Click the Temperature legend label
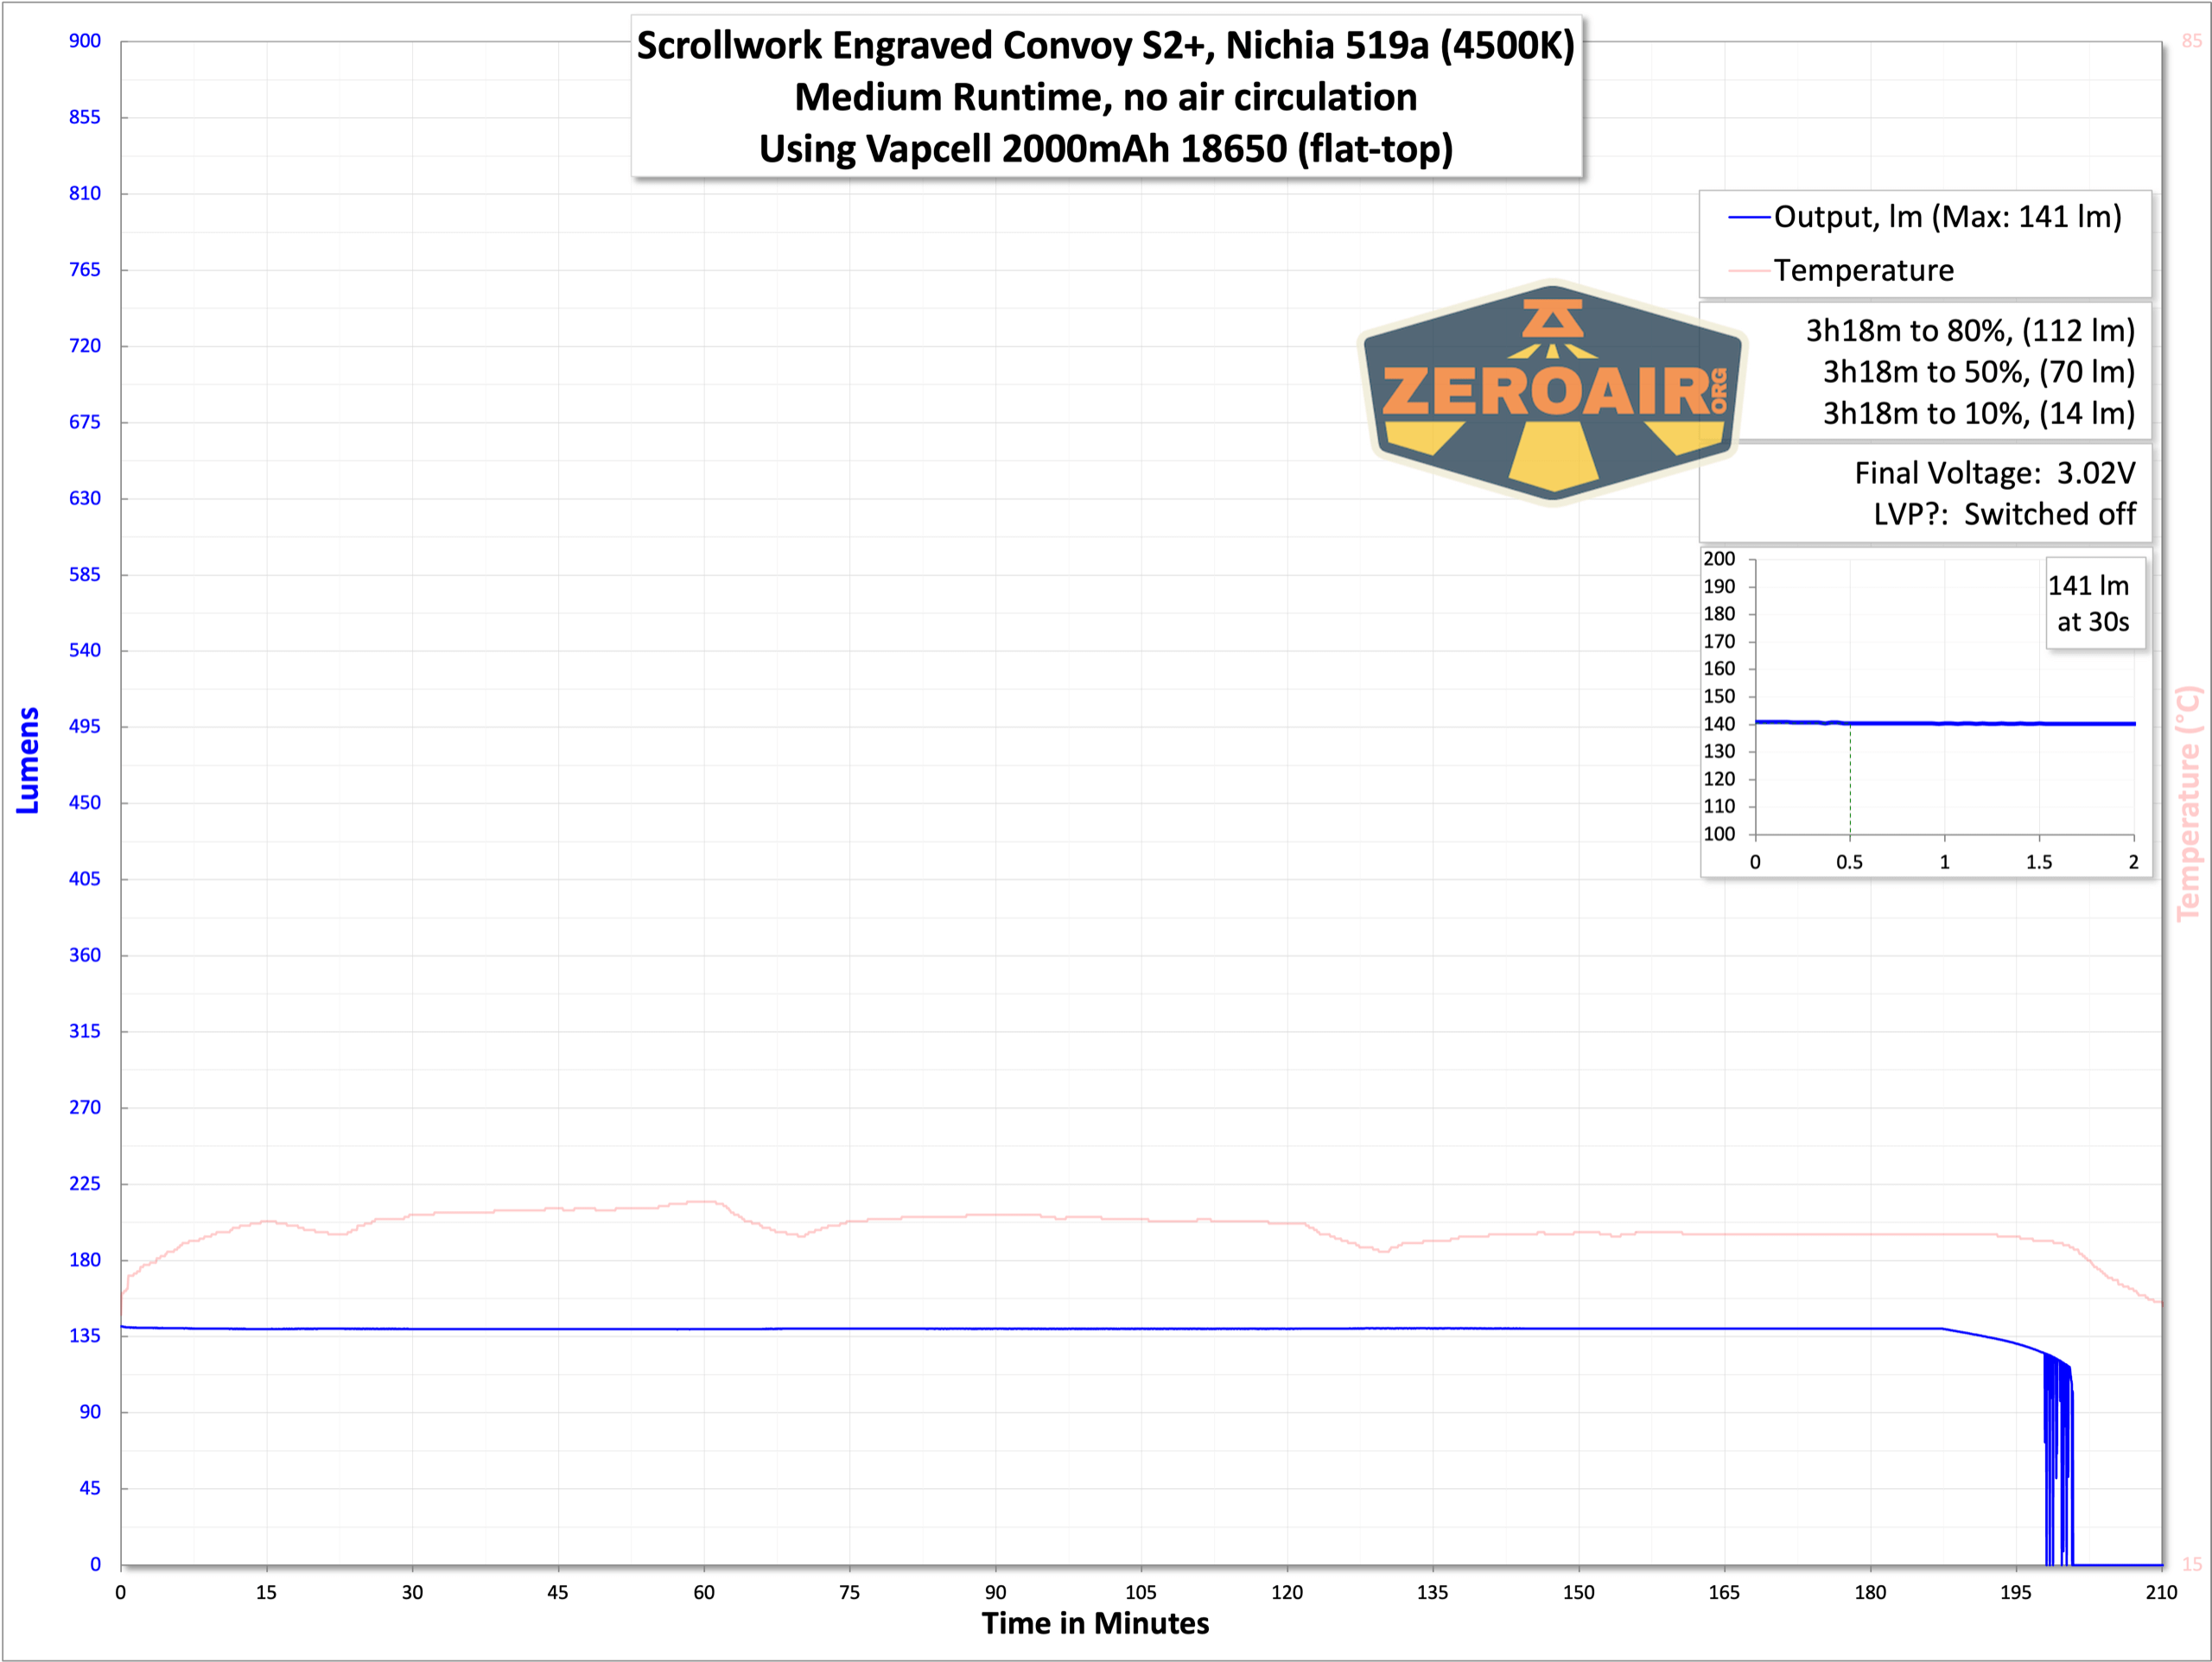Image resolution: width=2212 pixels, height=1662 pixels. tap(1863, 271)
